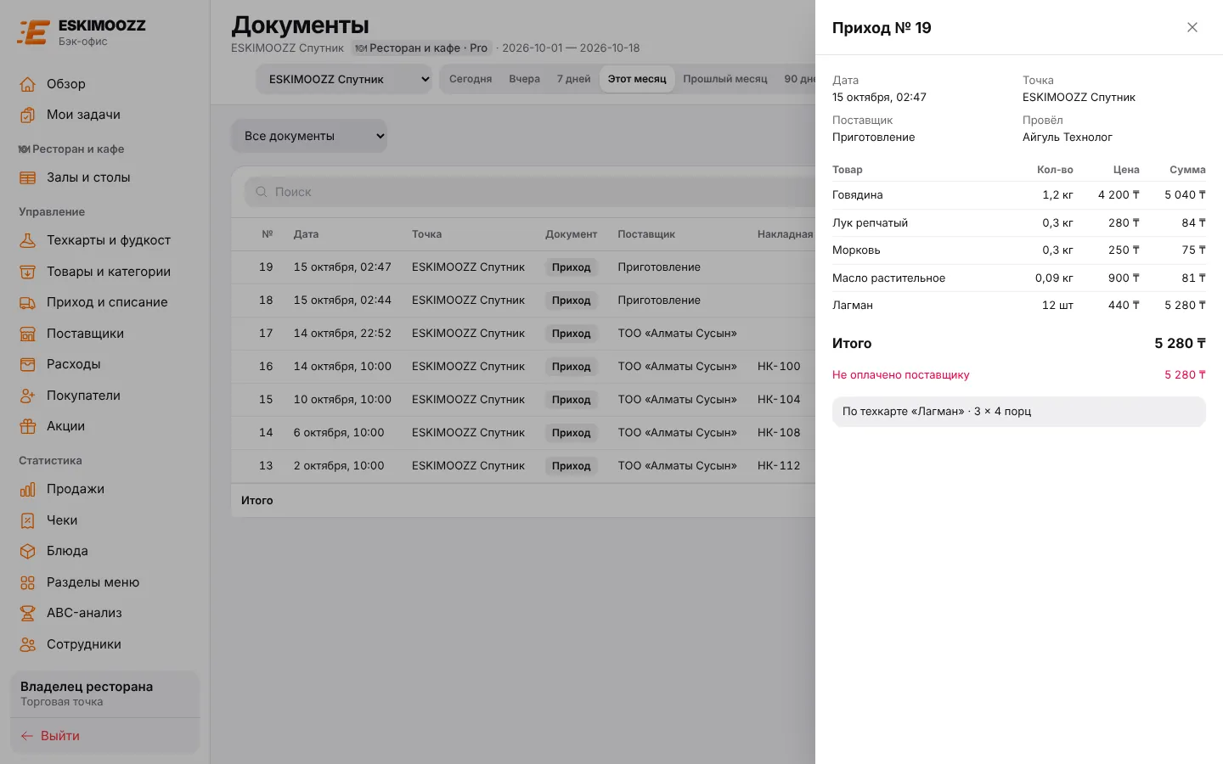Select the 7 дней period tab

[x=574, y=79]
